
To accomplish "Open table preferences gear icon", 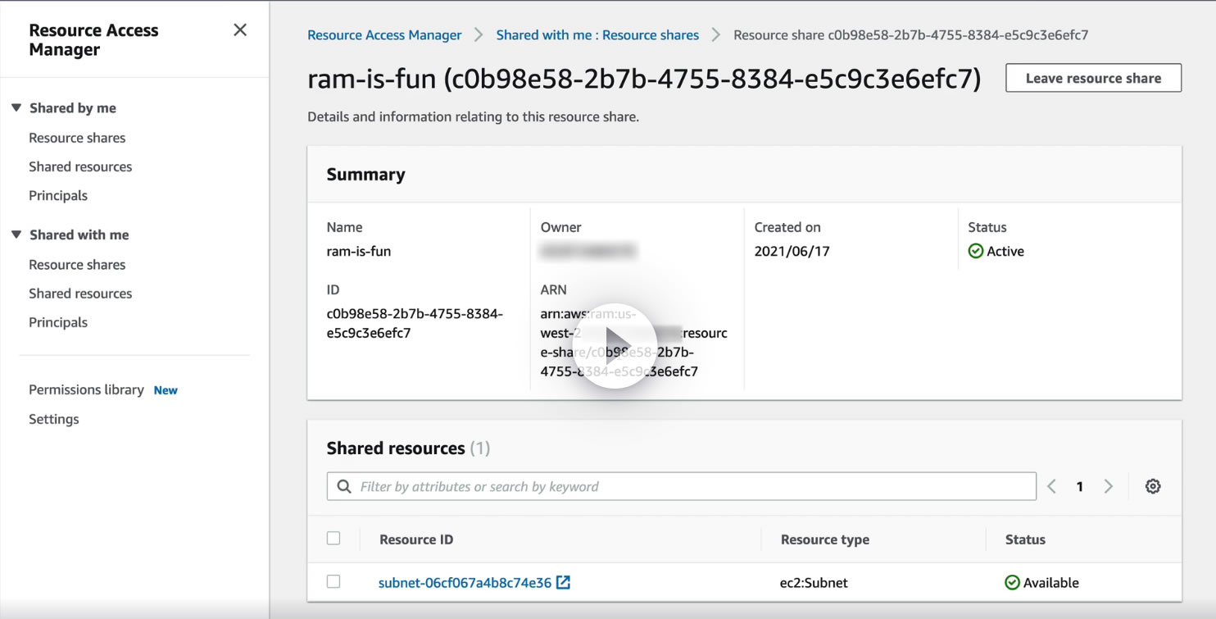I will point(1153,486).
